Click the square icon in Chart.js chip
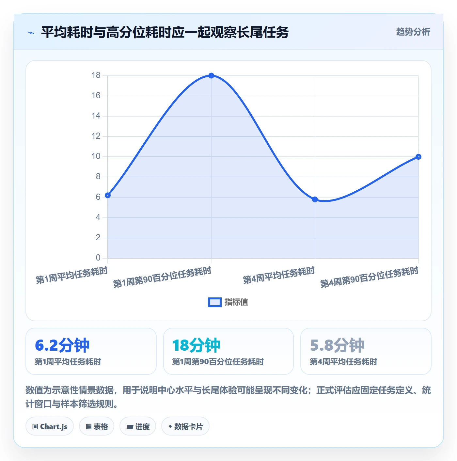Image resolution: width=457 pixels, height=461 pixels. [35, 426]
